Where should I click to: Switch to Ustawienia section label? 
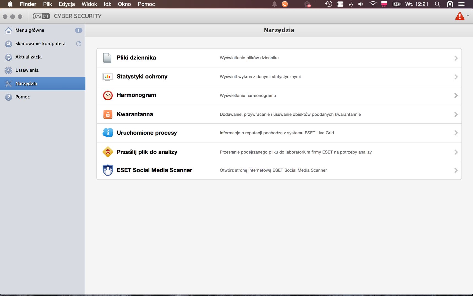(27, 70)
